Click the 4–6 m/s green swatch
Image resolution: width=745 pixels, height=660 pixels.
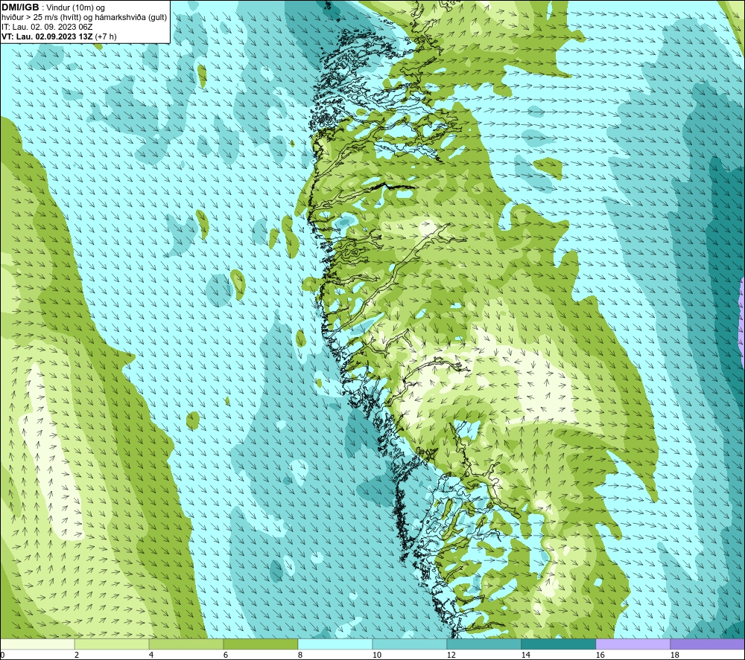[186, 644]
